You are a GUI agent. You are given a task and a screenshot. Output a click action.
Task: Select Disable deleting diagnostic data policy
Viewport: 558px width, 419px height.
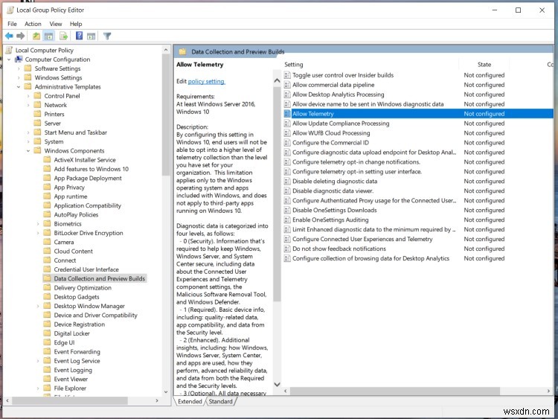click(x=335, y=181)
